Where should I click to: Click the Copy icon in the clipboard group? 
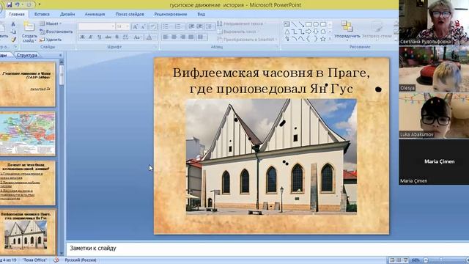13,32
